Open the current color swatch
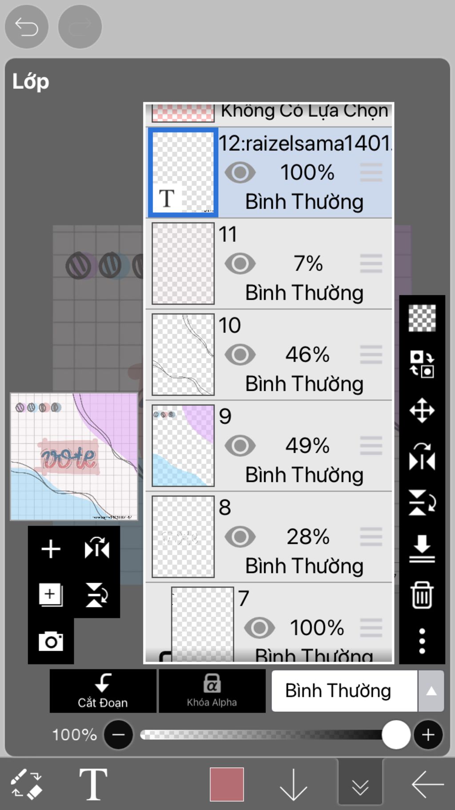The height and width of the screenshot is (810, 455). (x=227, y=784)
